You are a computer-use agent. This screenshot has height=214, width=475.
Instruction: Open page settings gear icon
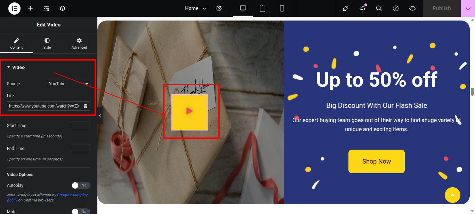pyautogui.click(x=219, y=8)
